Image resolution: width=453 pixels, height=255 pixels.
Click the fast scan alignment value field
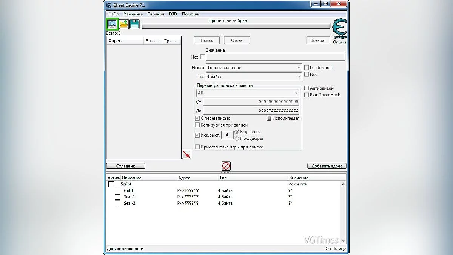pos(227,135)
